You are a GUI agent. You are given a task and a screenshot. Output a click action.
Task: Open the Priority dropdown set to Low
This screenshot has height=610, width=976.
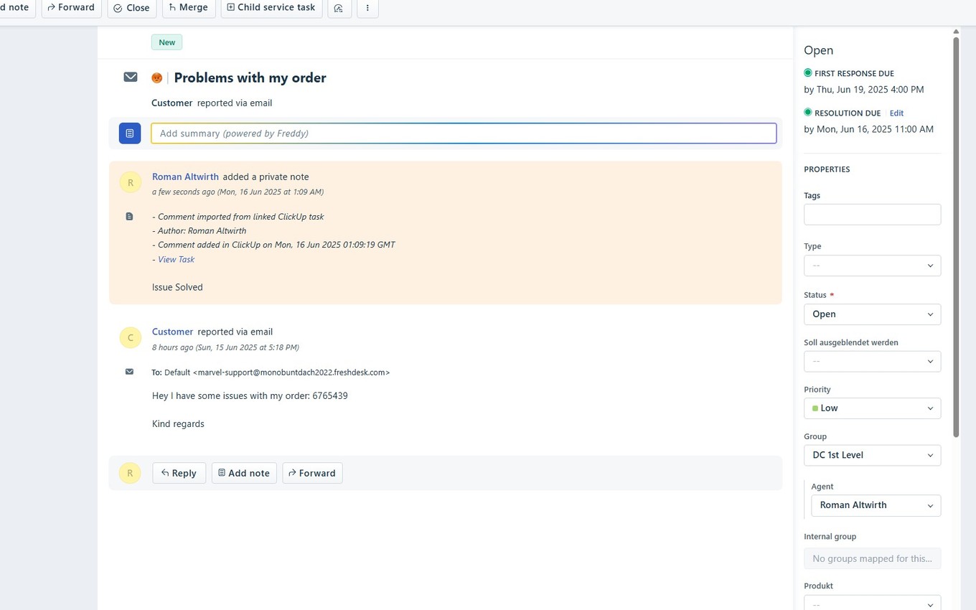click(872, 408)
